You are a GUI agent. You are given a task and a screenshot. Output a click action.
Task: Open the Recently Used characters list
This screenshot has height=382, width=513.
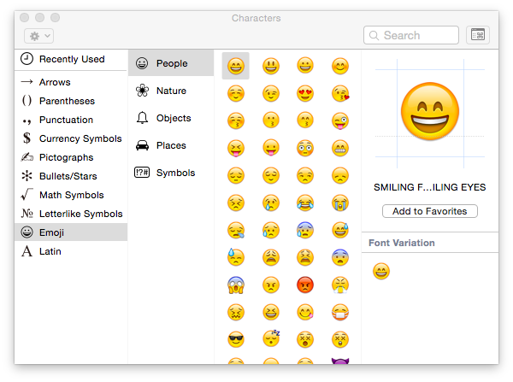pyautogui.click(x=72, y=59)
